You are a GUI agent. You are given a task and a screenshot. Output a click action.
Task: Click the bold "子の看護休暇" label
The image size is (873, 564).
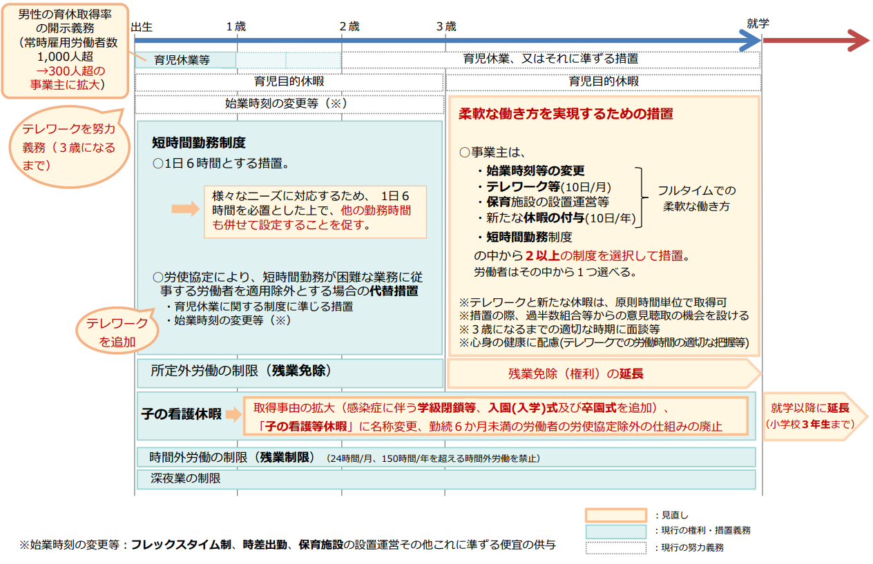tap(181, 414)
